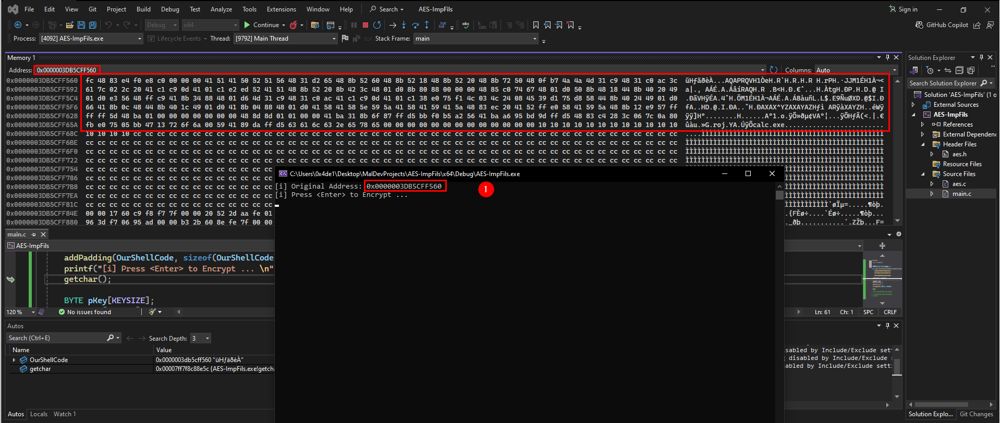Sync Solution Explorer with active document

(948, 70)
